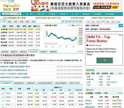124x108 pixels.
Task: Click the dmmfx.com.au link in the ad
Action: 95,45
